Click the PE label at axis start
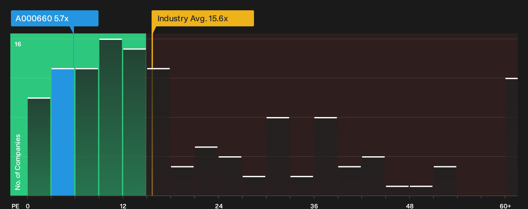 [x=15, y=206]
